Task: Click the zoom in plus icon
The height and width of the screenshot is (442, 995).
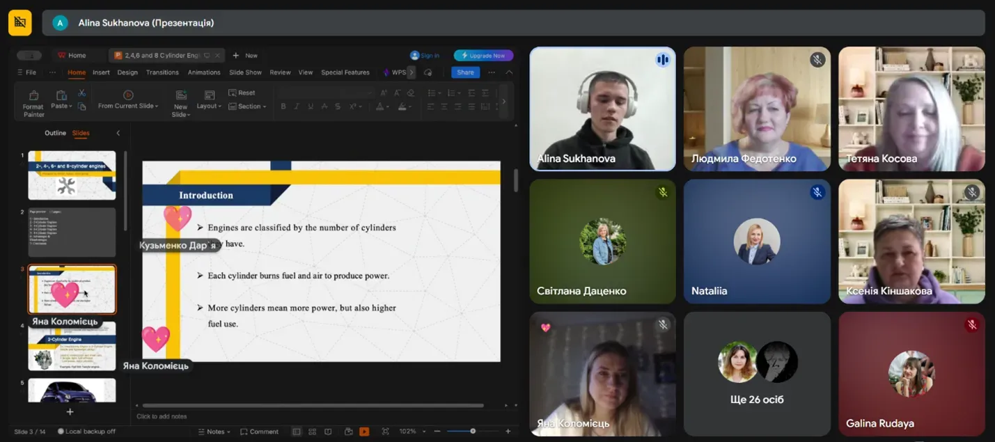Action: coord(508,432)
